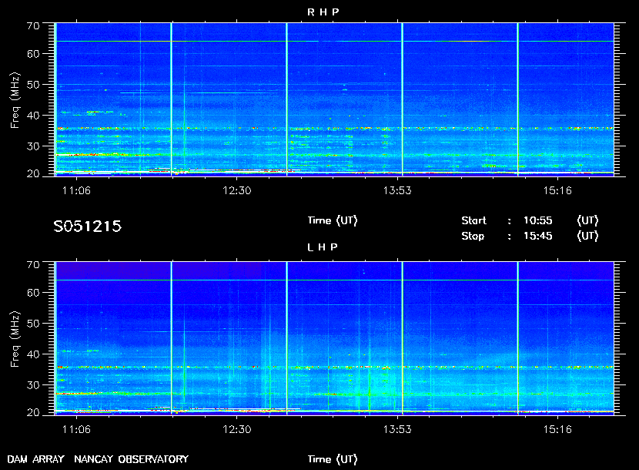
Task: Click the 12:30 tick label under RHP plot
Action: [237, 190]
